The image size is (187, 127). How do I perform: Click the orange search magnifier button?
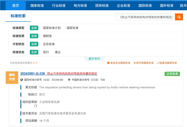tap(179, 17)
